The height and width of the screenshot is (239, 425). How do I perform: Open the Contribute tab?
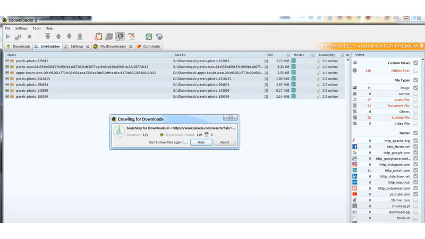click(x=149, y=46)
